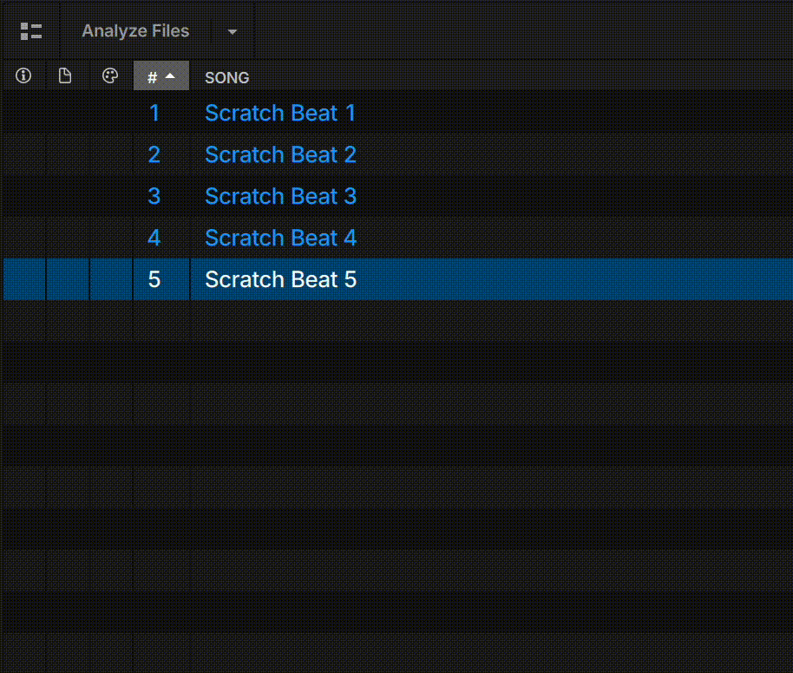Open Scratch Beat 1

pos(279,113)
